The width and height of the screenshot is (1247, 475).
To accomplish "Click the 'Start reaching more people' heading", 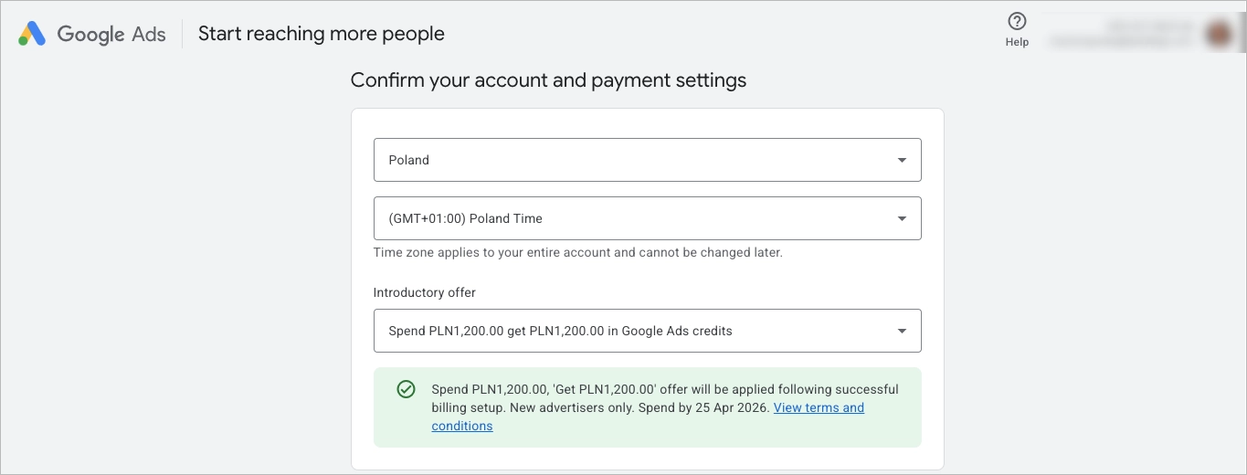I will click(322, 34).
